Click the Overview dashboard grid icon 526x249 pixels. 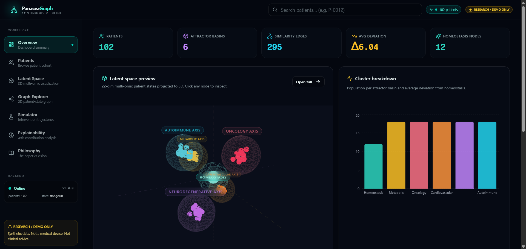tap(11, 45)
